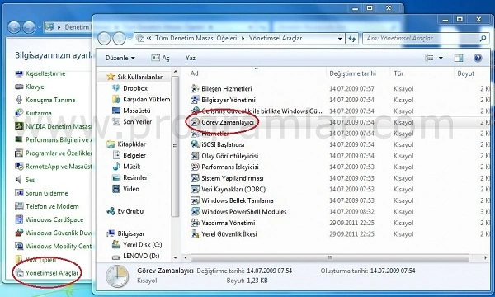Open Karşıdan Yüklemeler in favorites
The height and width of the screenshot is (297, 495).
(141, 100)
